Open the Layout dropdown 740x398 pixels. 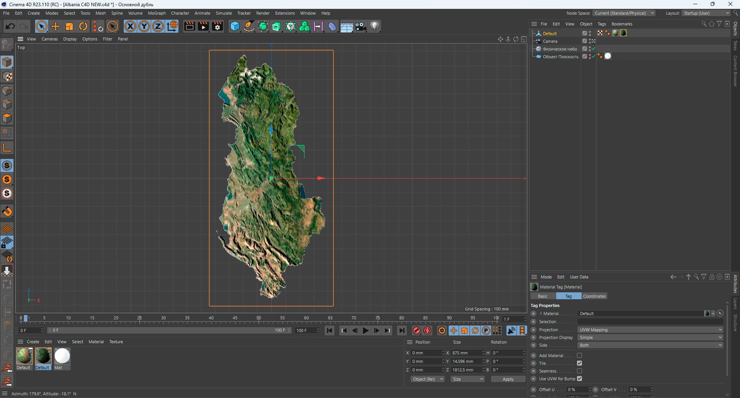pyautogui.click(x=706, y=13)
